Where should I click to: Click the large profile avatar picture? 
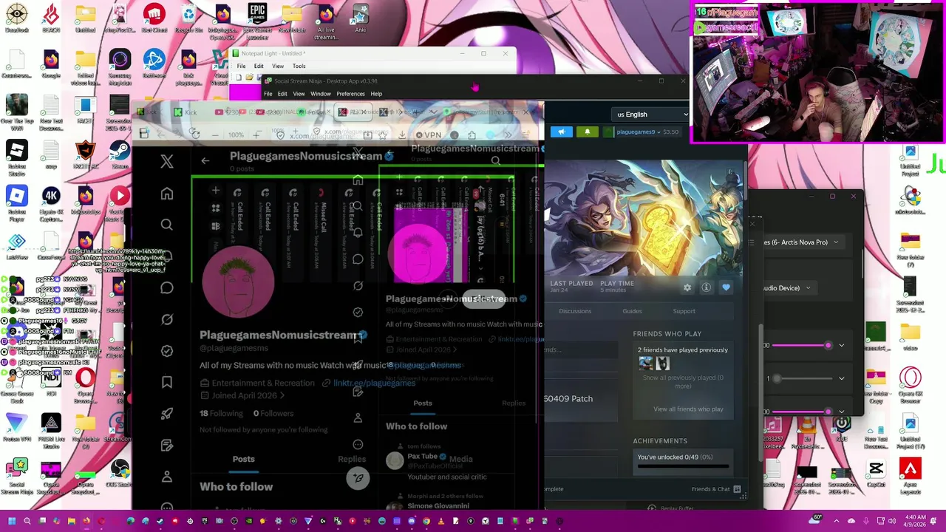(x=238, y=282)
